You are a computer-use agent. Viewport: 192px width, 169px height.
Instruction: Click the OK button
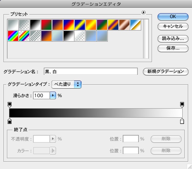173,17
